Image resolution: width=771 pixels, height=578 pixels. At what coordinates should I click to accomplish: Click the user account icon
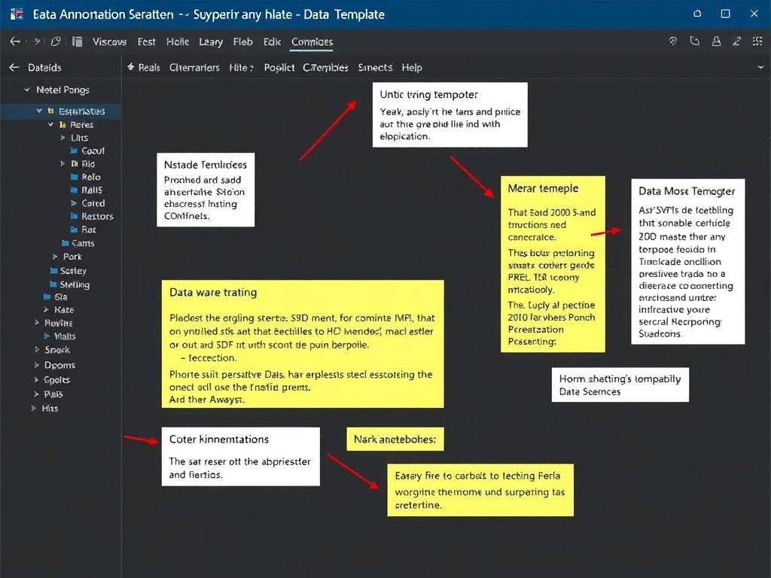715,42
